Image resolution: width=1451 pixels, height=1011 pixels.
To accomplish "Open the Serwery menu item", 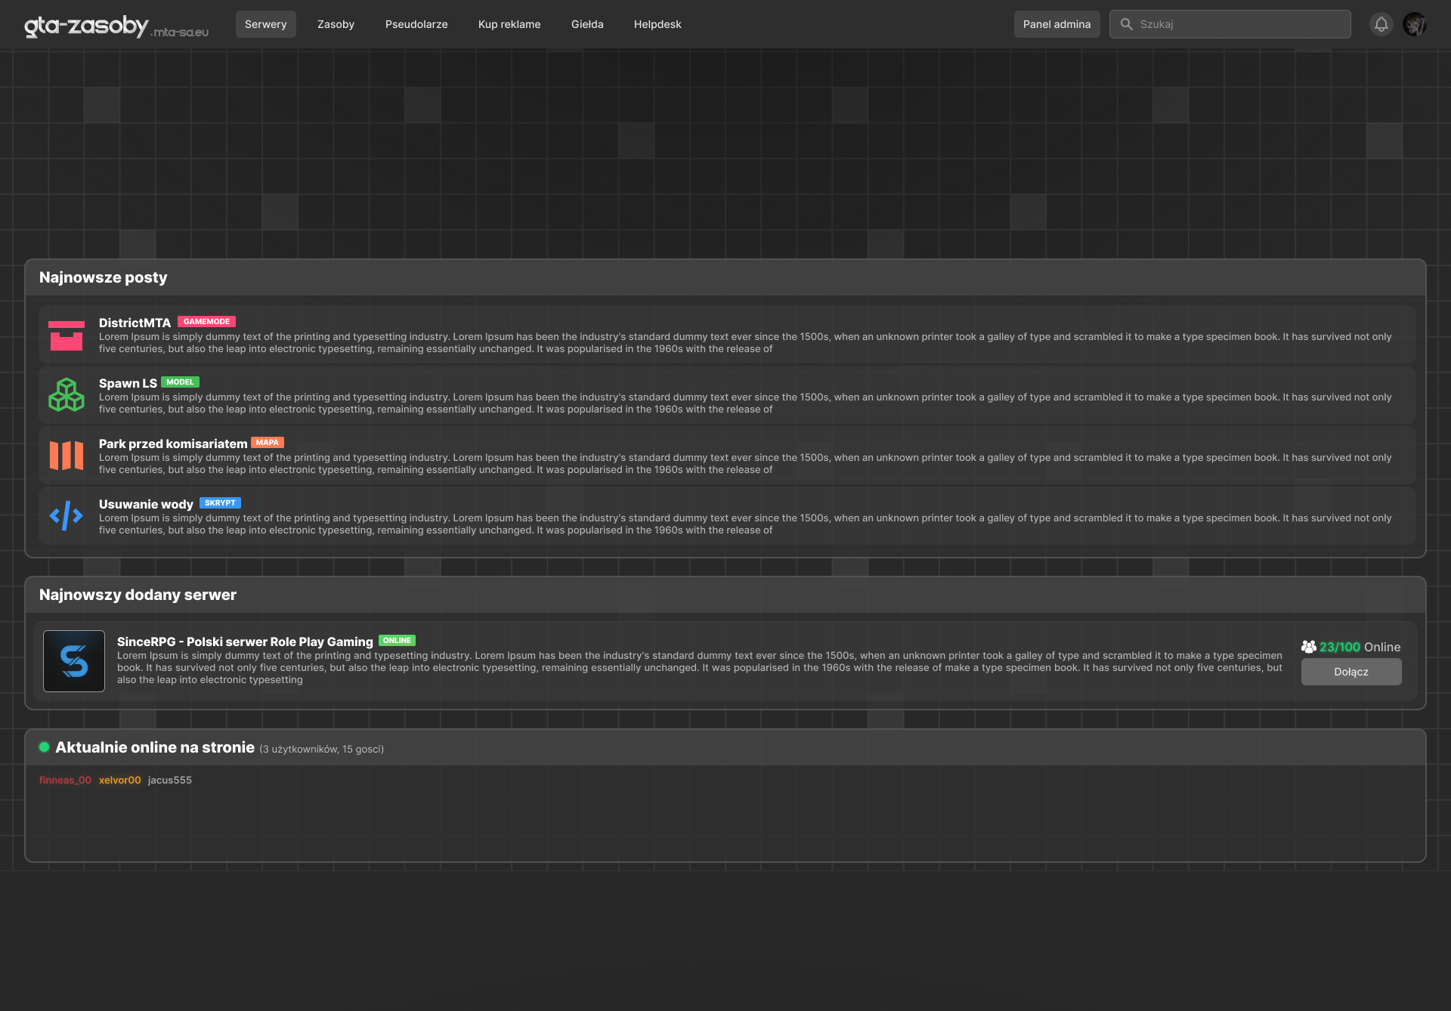I will point(265,24).
